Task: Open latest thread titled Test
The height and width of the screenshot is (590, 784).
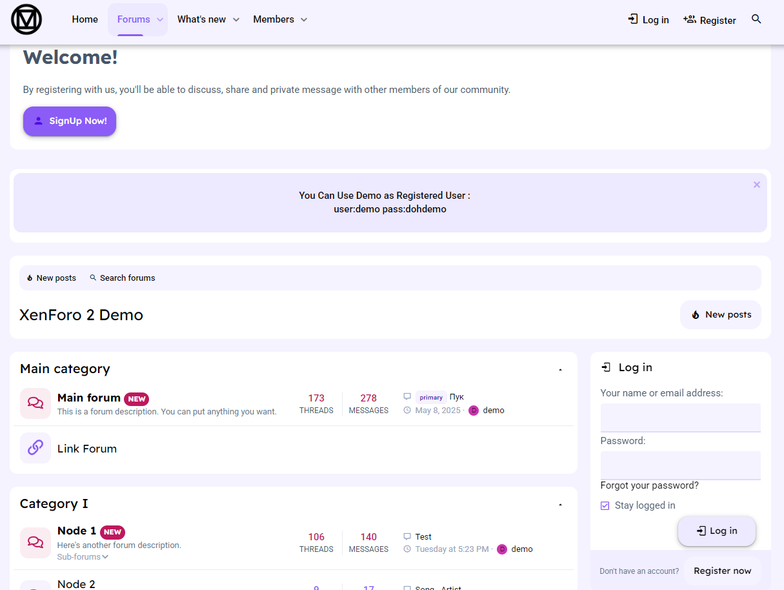Action: point(423,536)
